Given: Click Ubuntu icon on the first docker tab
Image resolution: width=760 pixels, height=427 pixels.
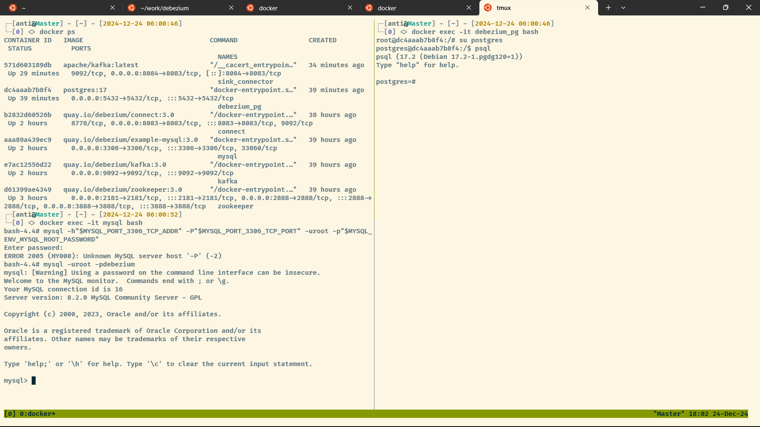Looking at the screenshot, I should click(250, 8).
